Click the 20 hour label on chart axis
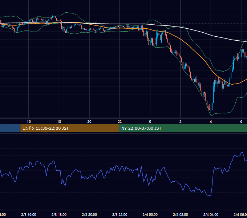This screenshot has height=218, width=247. click(x=89, y=122)
